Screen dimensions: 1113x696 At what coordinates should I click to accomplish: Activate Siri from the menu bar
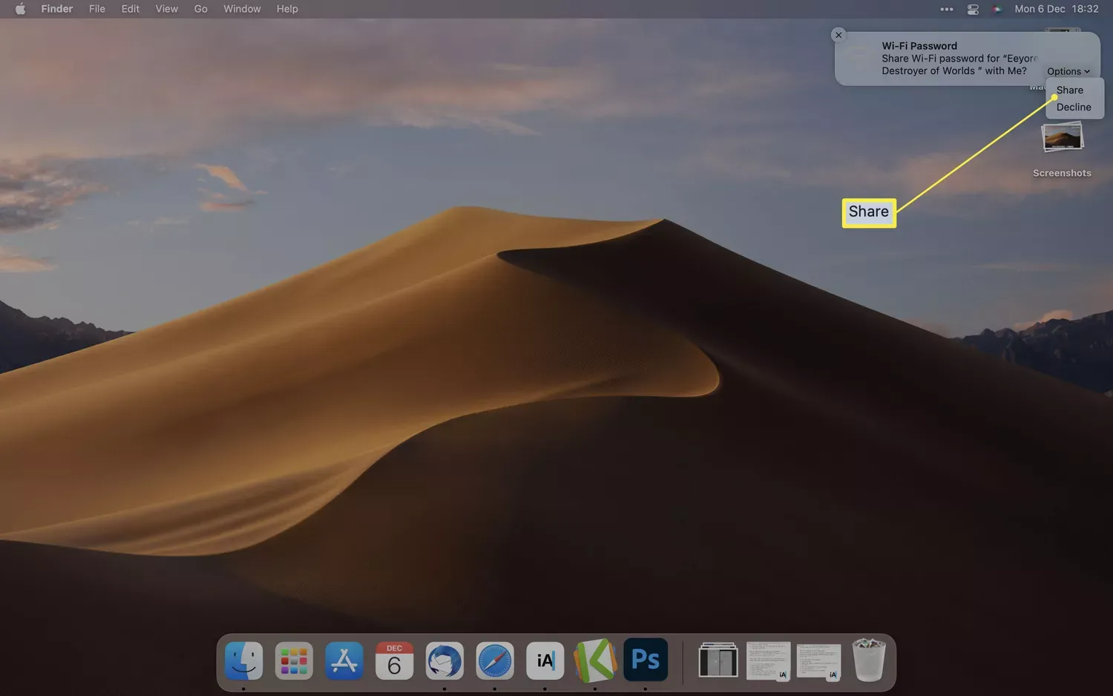click(997, 9)
